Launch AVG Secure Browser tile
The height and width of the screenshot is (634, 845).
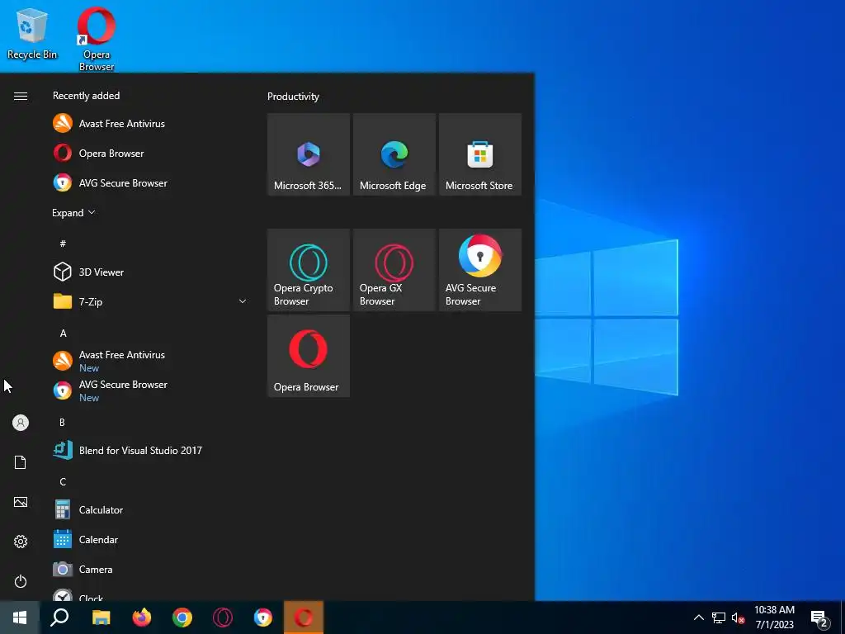(x=480, y=270)
